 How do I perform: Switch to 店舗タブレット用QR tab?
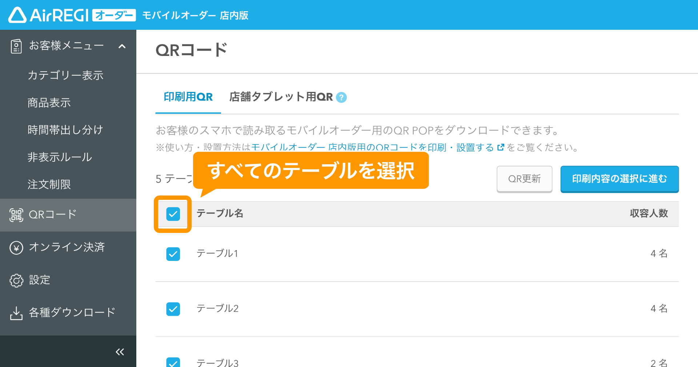[281, 97]
